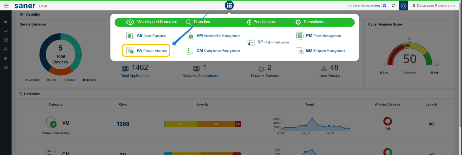Click the apps grid launcher icon
462x155 pixels.
tap(229, 5)
